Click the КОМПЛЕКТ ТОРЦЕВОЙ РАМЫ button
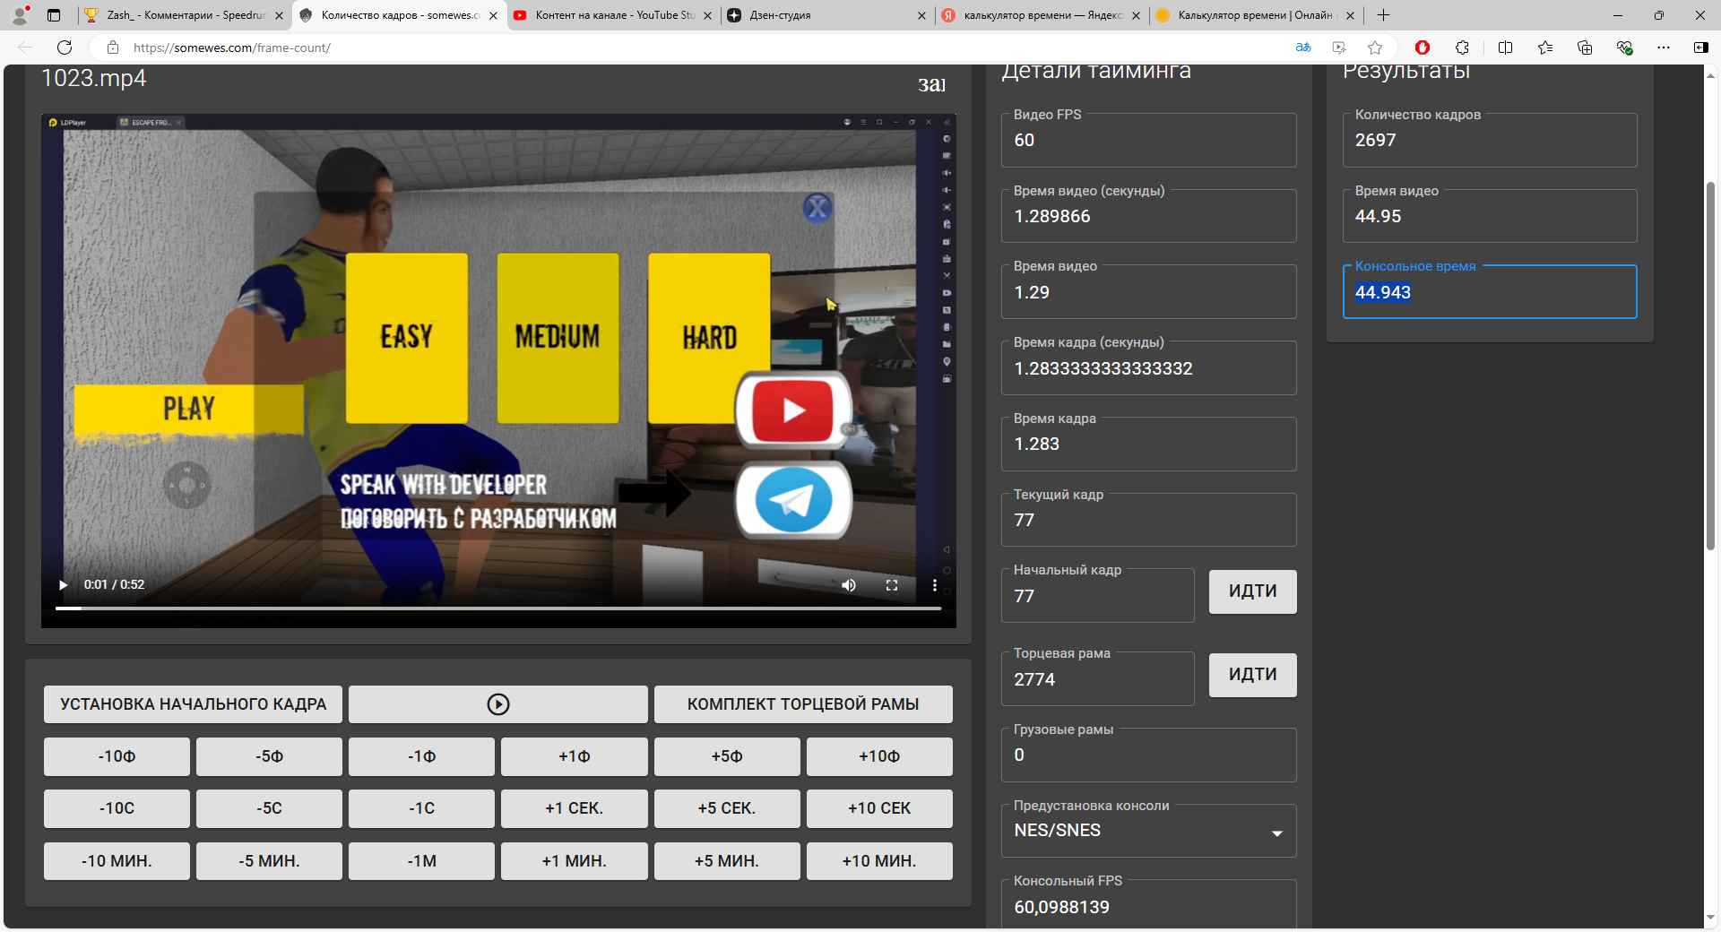The height and width of the screenshot is (932, 1721). (803, 704)
